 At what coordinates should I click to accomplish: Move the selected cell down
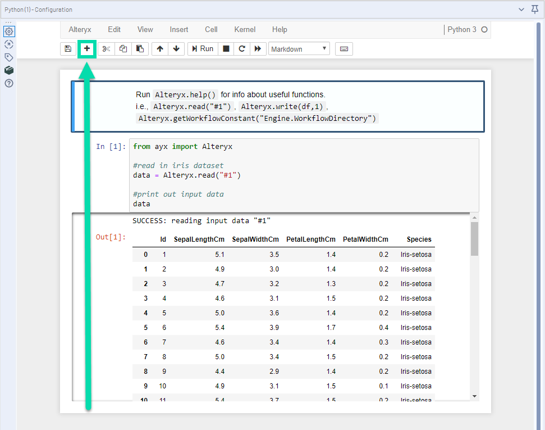pos(176,49)
